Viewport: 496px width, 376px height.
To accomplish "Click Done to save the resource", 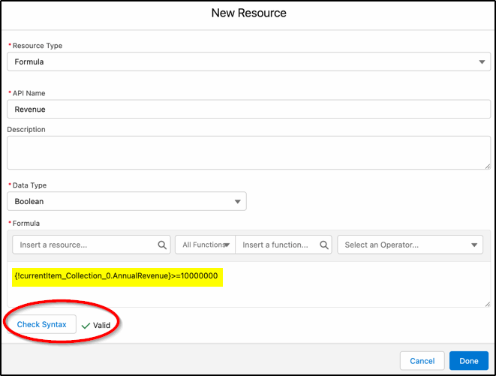I will click(x=469, y=361).
